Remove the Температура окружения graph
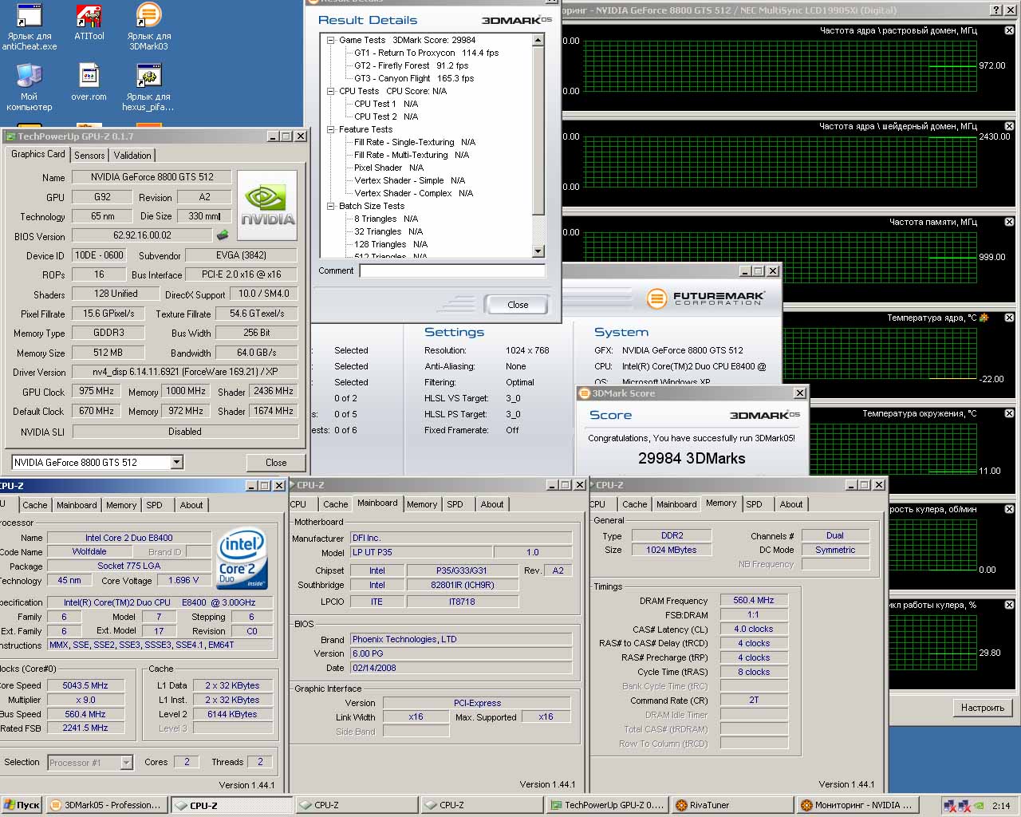Screen dimensions: 1021x817 (x=1009, y=413)
